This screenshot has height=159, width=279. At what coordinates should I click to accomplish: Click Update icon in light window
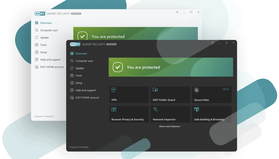coord(37,38)
